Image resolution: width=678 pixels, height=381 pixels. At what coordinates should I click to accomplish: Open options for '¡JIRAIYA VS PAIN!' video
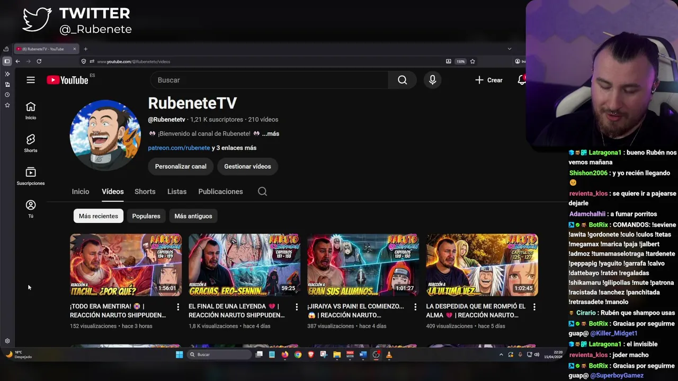click(x=415, y=307)
